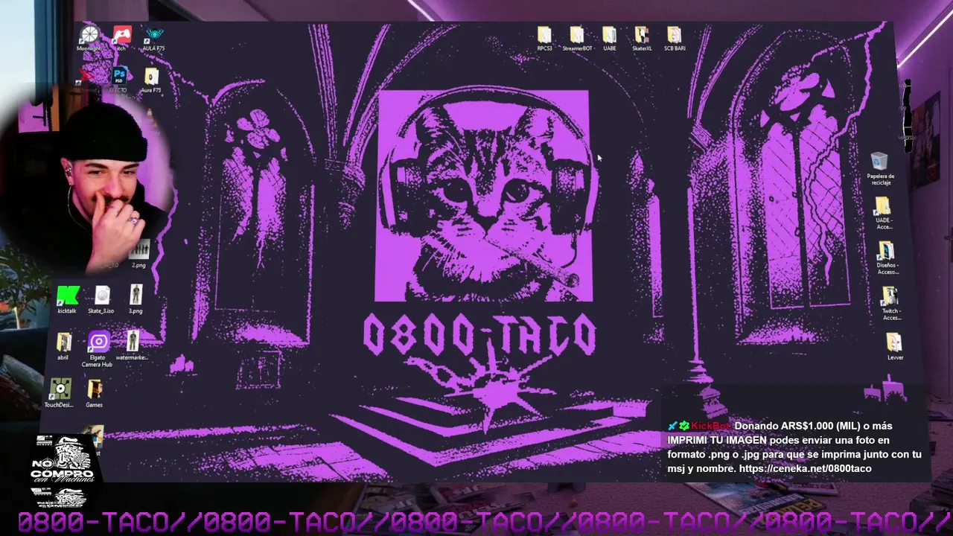Open the Aura F75 desktop icon
Screen dimensions: 953x536
point(151,80)
